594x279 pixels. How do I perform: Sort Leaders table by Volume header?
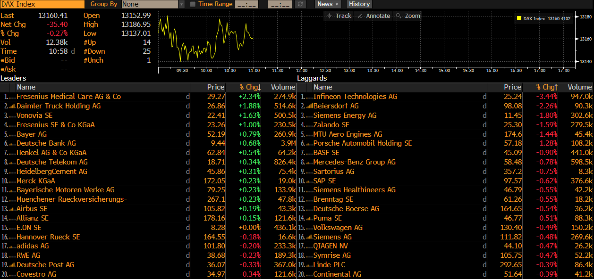tap(283, 87)
